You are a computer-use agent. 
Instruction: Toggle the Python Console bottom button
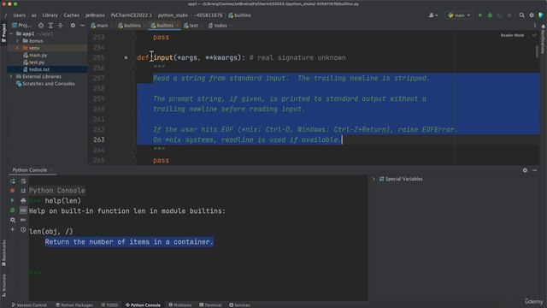click(x=143, y=305)
